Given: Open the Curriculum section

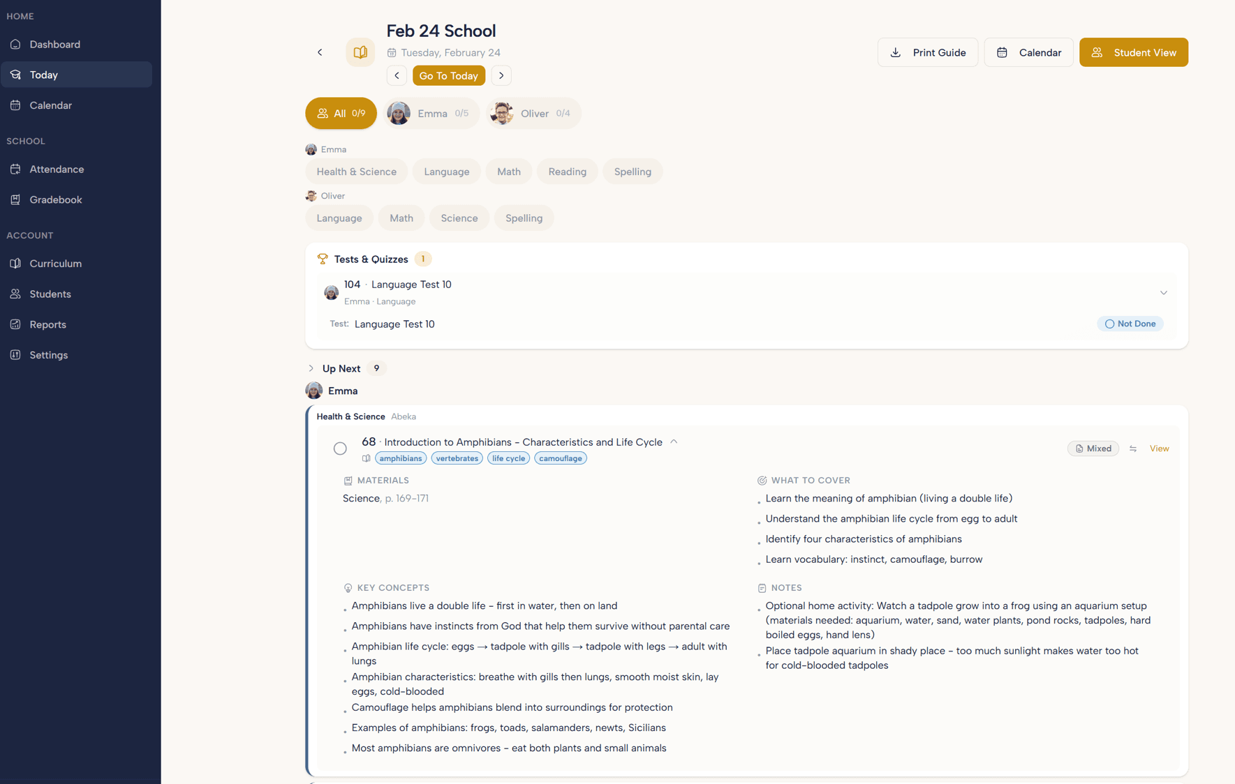Looking at the screenshot, I should tap(53, 264).
